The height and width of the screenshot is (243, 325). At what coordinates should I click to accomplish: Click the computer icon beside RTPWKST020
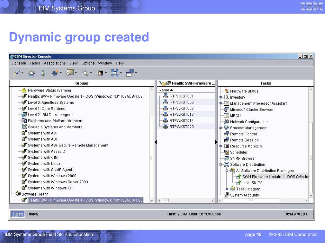(x=165, y=127)
